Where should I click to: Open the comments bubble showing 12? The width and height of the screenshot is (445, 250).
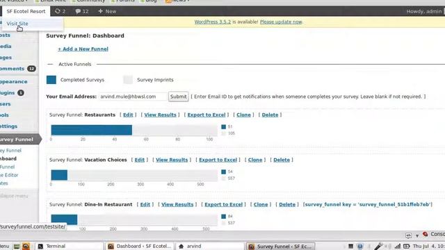coord(82,11)
